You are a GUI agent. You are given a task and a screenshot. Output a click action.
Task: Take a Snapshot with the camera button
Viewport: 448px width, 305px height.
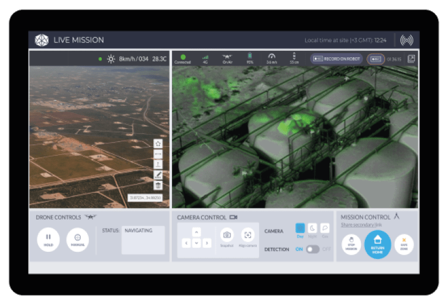coord(227,235)
